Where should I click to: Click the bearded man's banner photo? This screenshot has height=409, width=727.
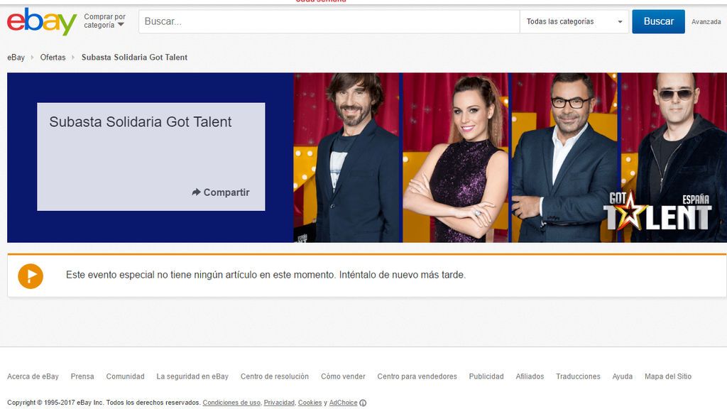[x=346, y=158]
